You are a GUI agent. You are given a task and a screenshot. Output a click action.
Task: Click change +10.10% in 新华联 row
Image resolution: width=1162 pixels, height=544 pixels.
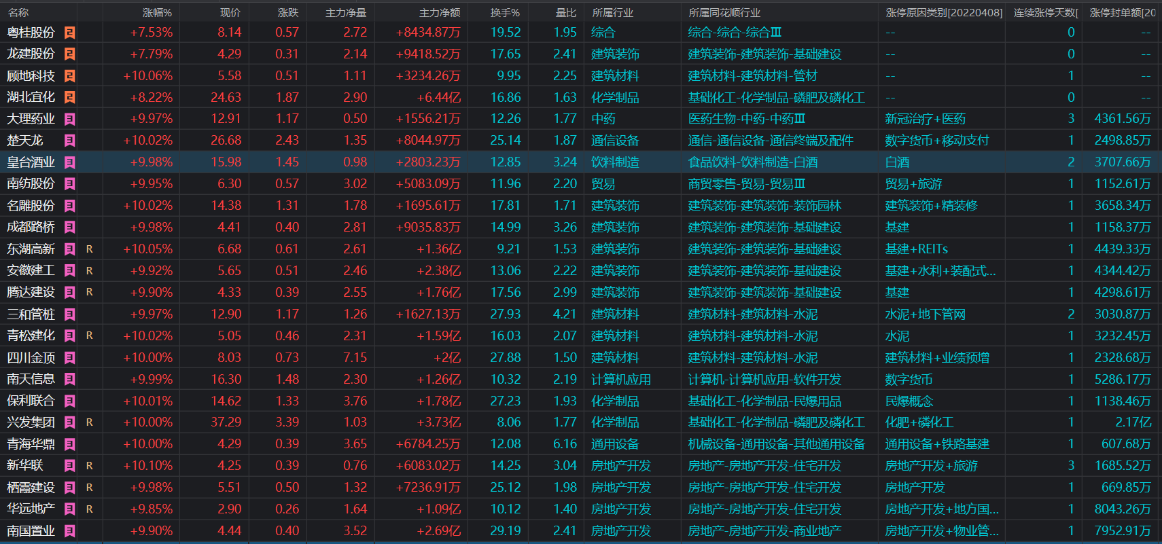pos(148,466)
